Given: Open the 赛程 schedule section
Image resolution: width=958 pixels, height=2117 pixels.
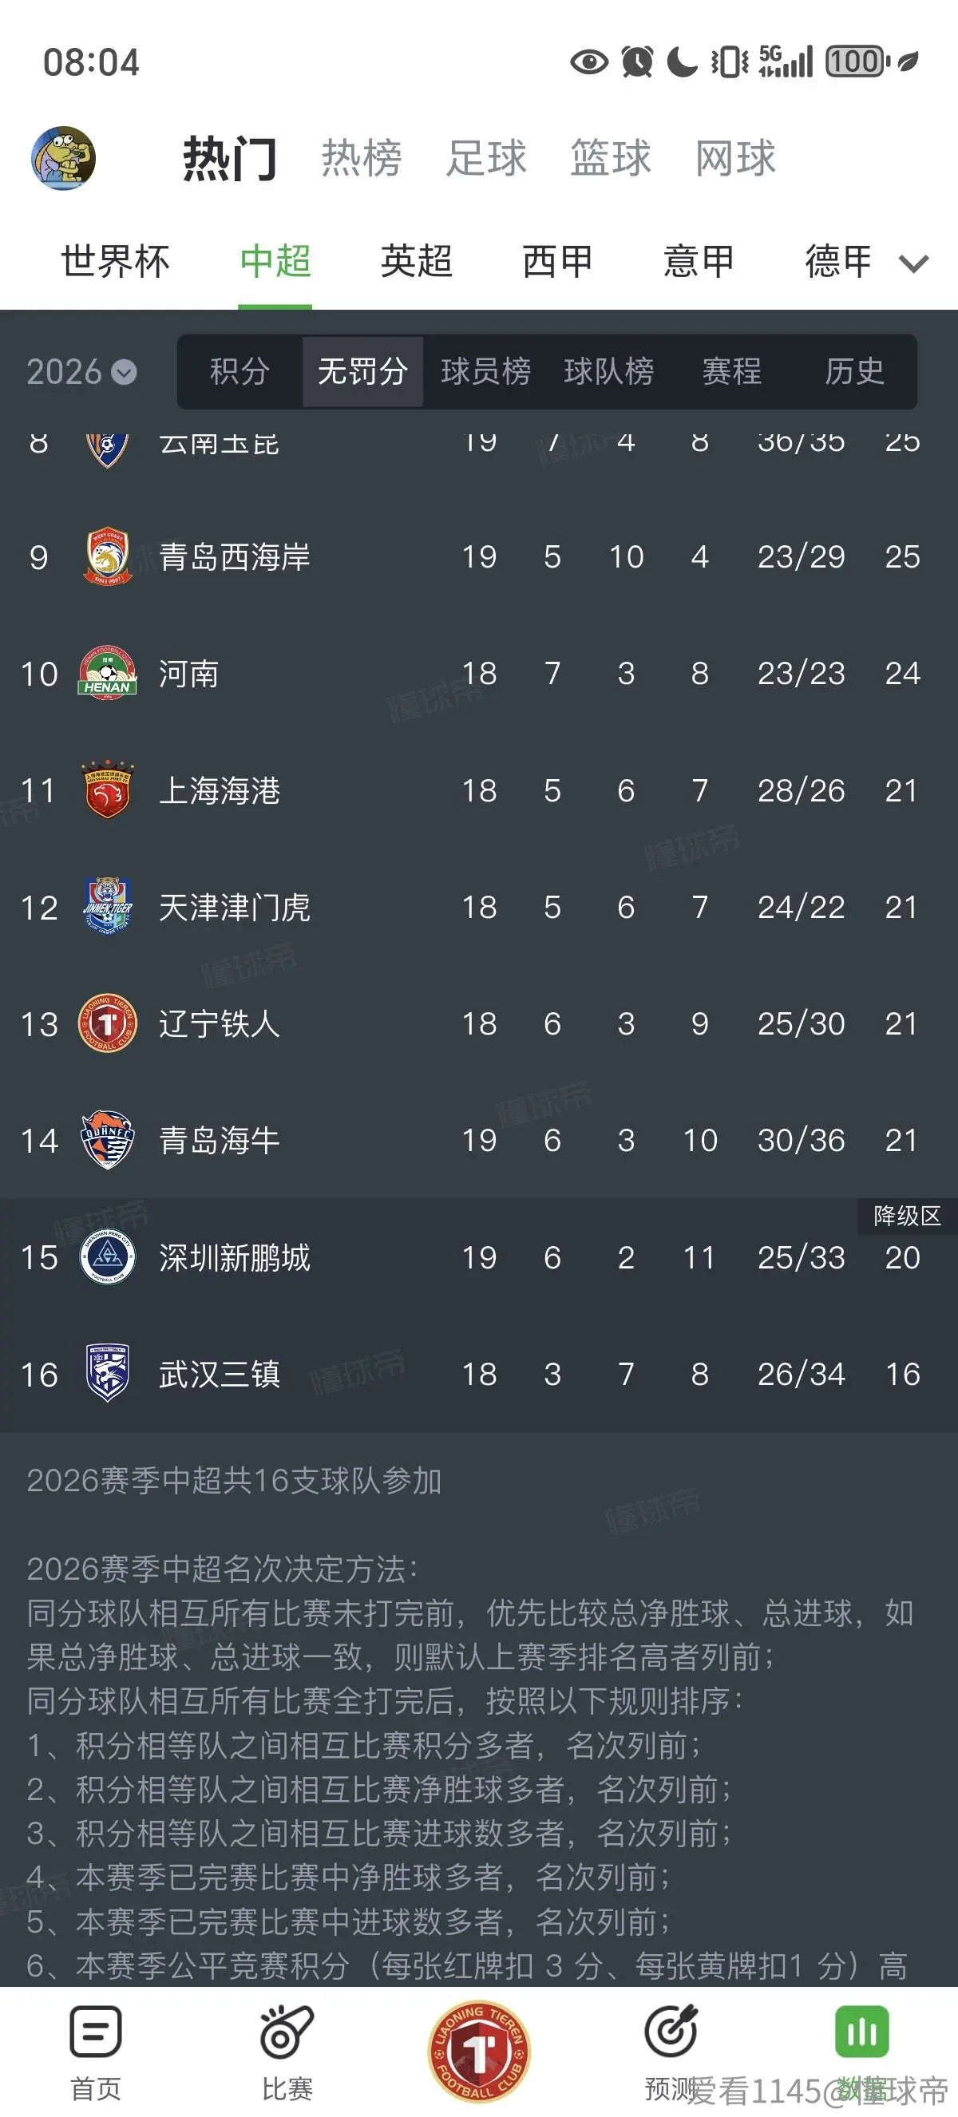Looking at the screenshot, I should tap(731, 371).
